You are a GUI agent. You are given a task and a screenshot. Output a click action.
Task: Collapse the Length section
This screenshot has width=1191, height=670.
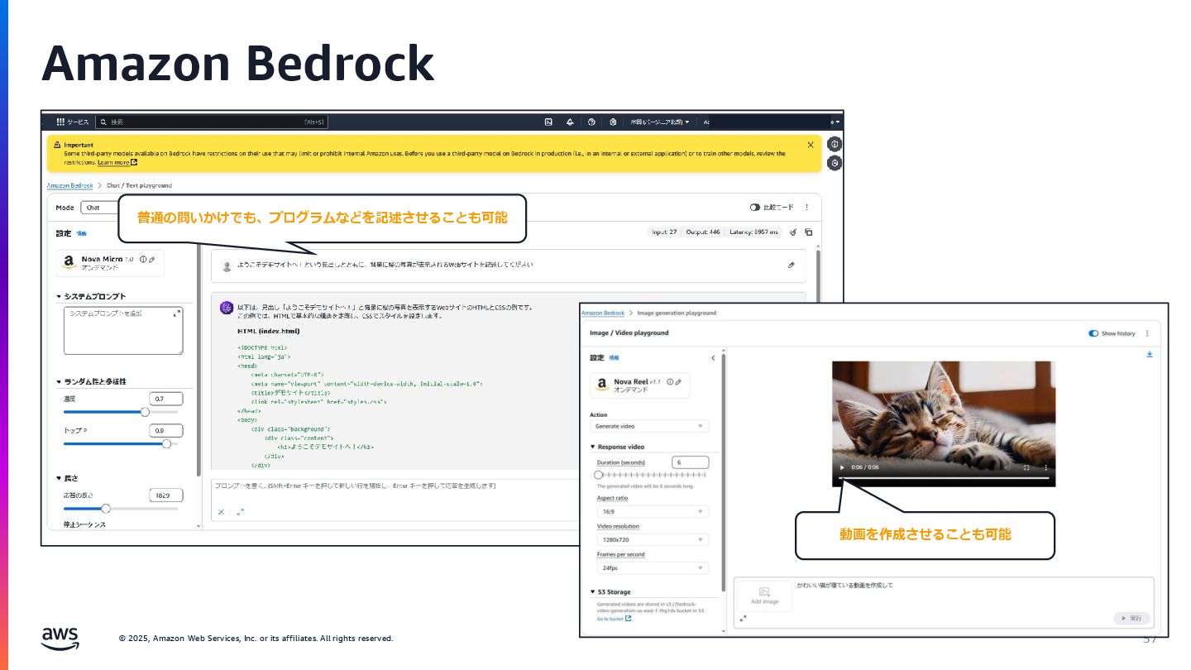click(x=59, y=478)
